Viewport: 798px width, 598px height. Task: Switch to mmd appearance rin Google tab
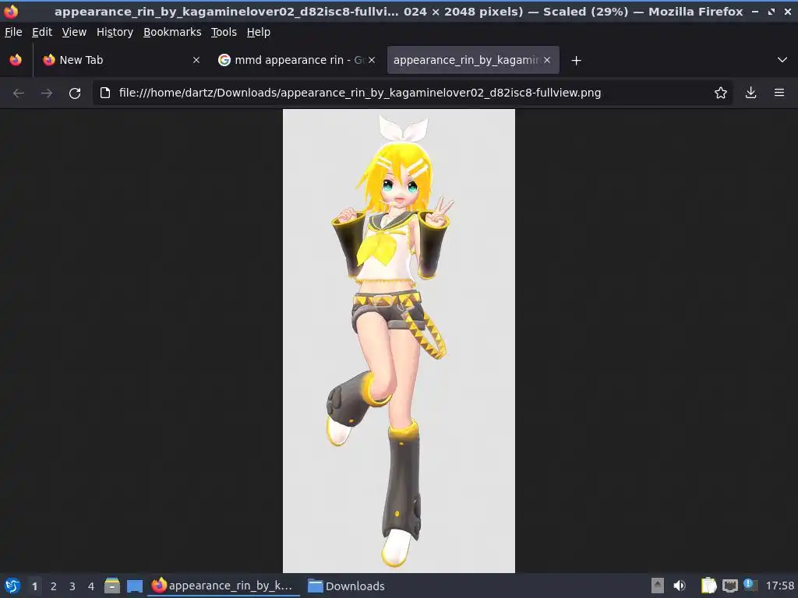[296, 60]
